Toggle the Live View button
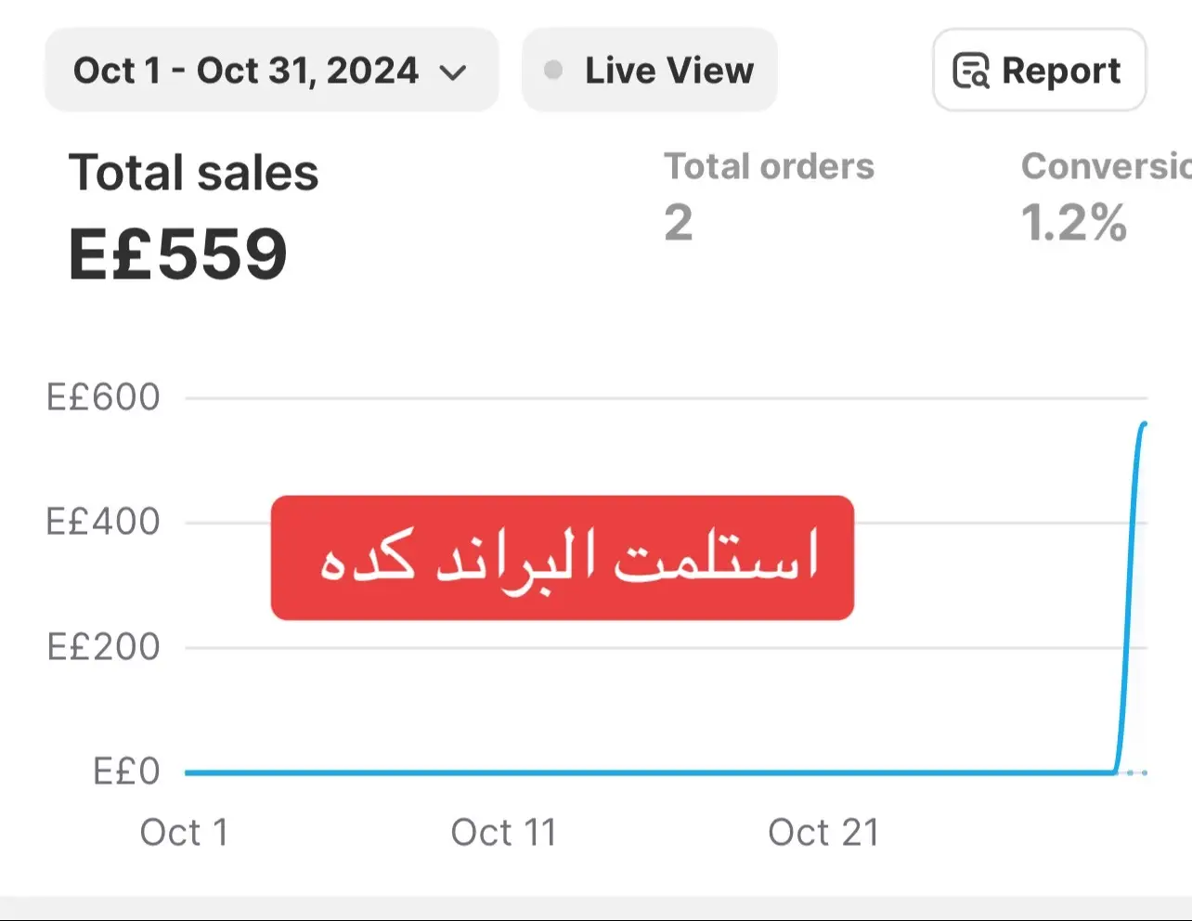Screen dimensions: 1192x921 pyautogui.click(x=650, y=71)
